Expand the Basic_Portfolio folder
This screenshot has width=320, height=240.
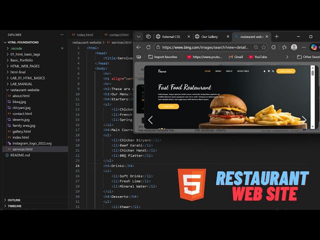pyautogui.click(x=21, y=60)
